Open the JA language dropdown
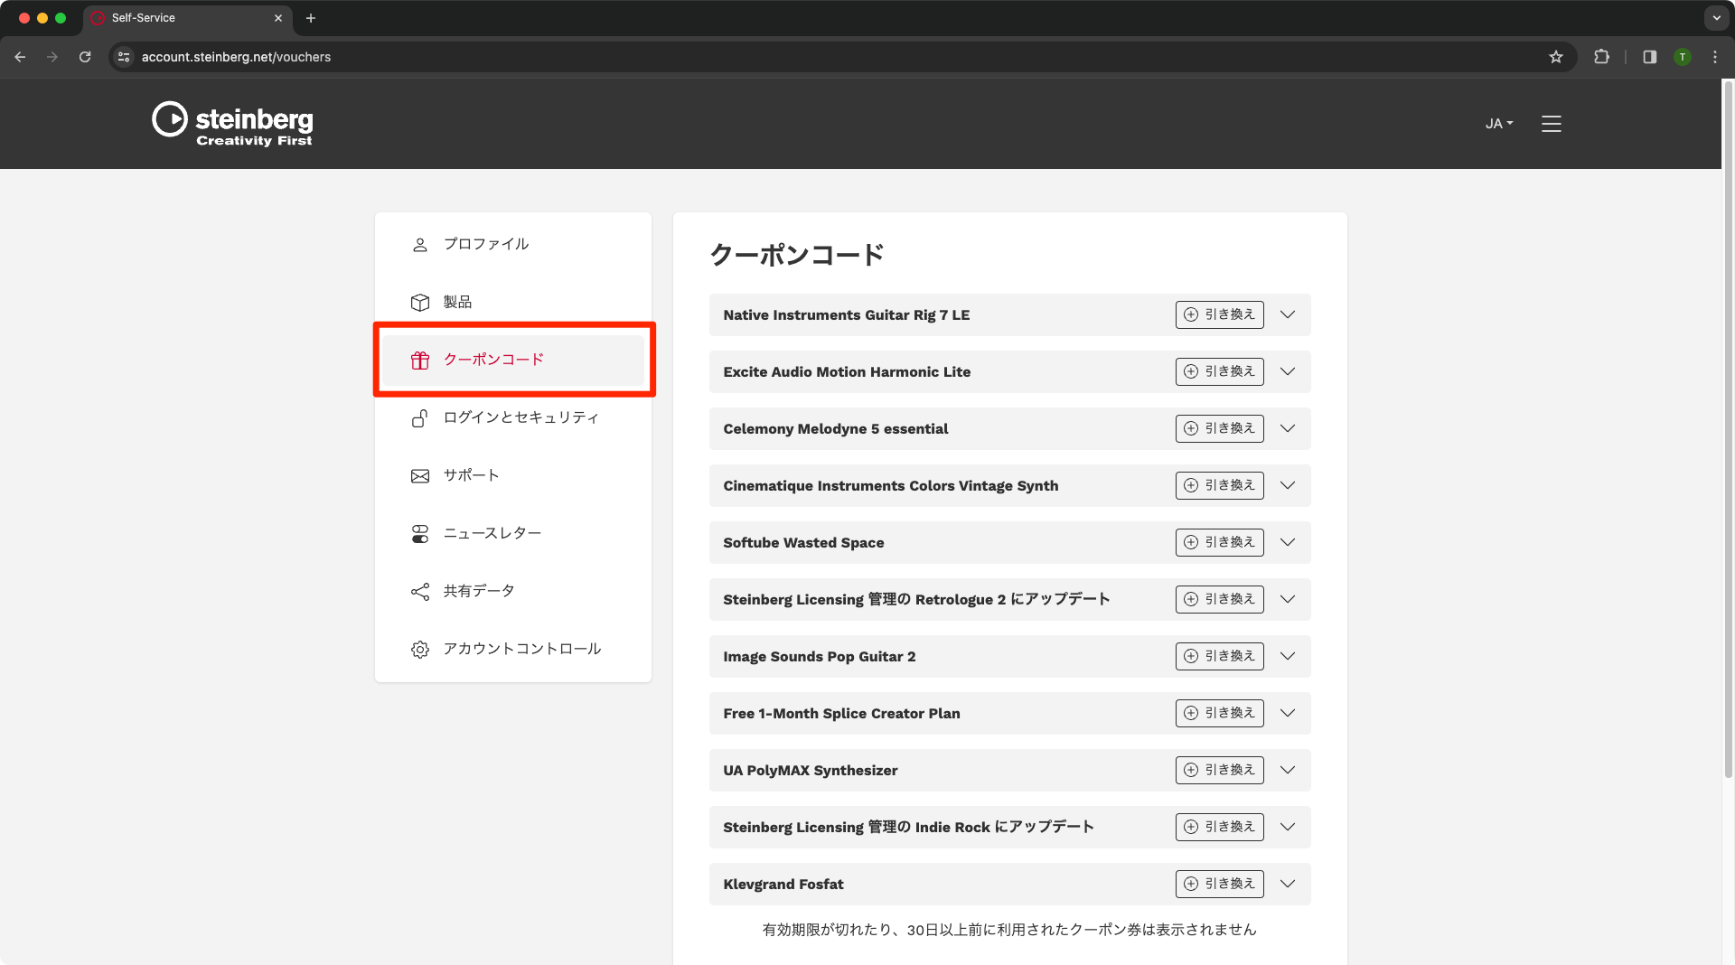Viewport: 1735px width, 965px height. click(1499, 124)
